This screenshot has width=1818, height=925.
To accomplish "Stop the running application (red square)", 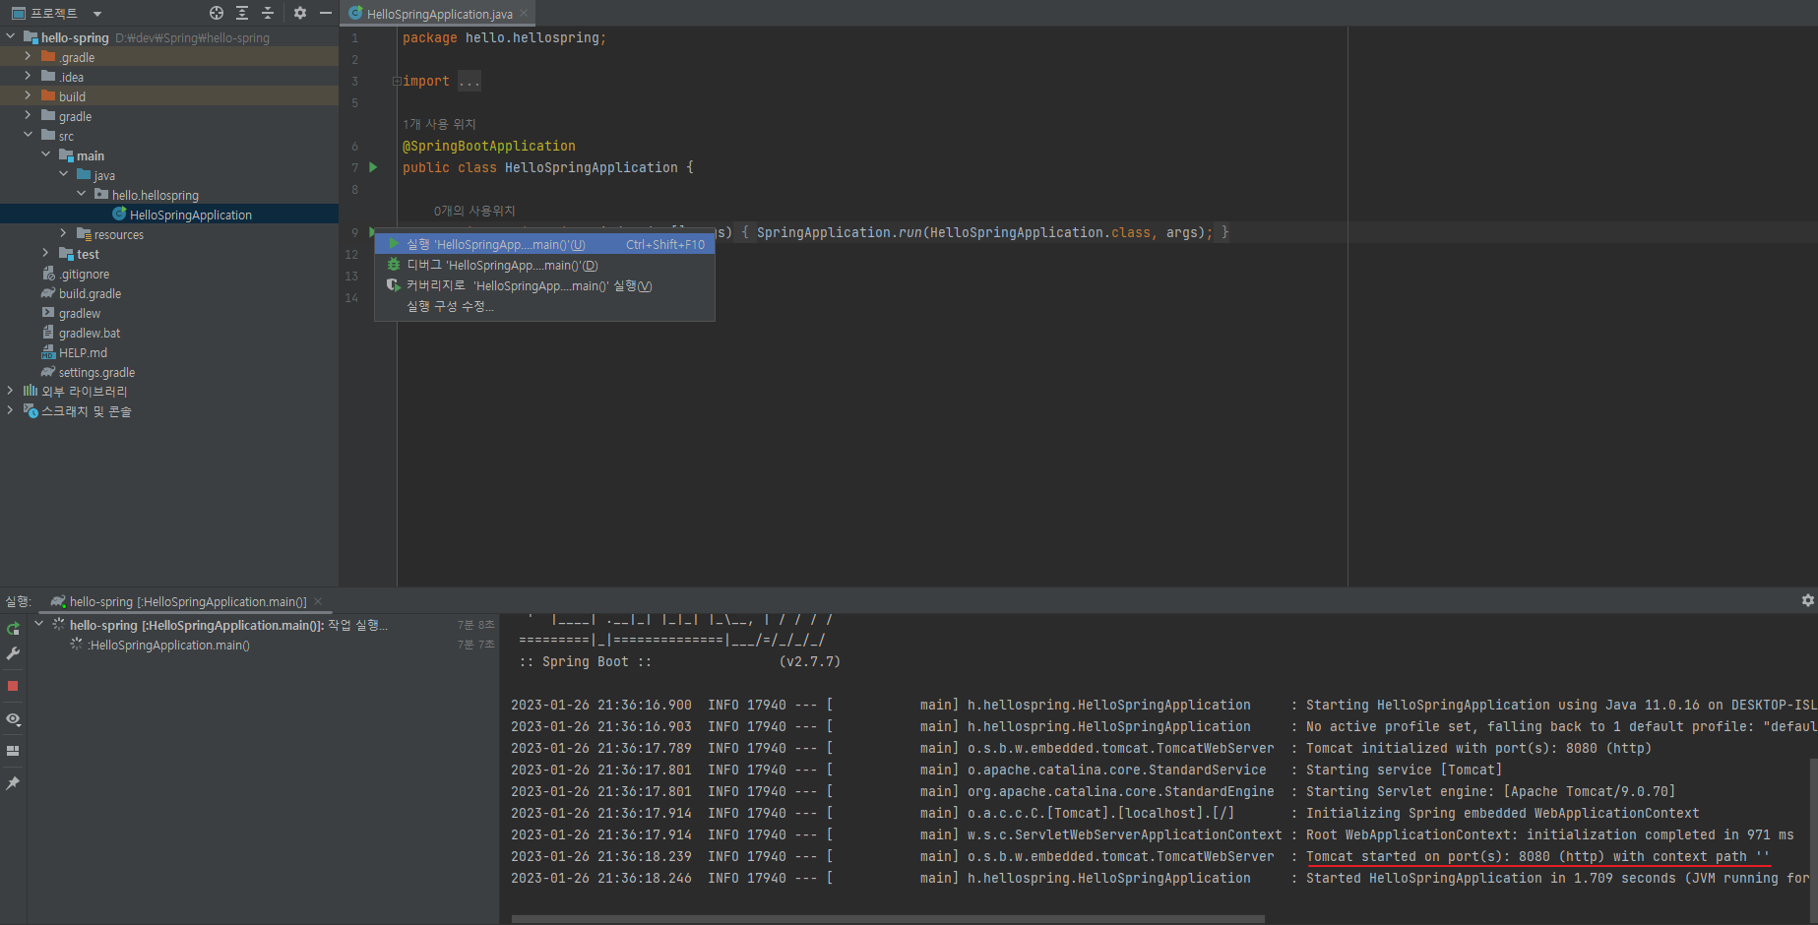I will 13,686.
